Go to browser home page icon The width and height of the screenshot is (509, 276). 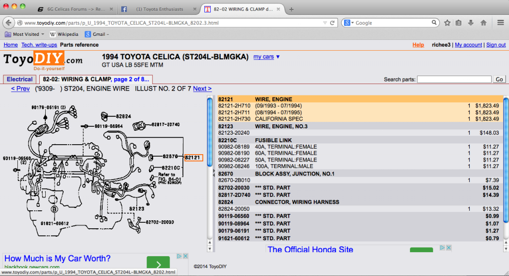tap(484, 23)
